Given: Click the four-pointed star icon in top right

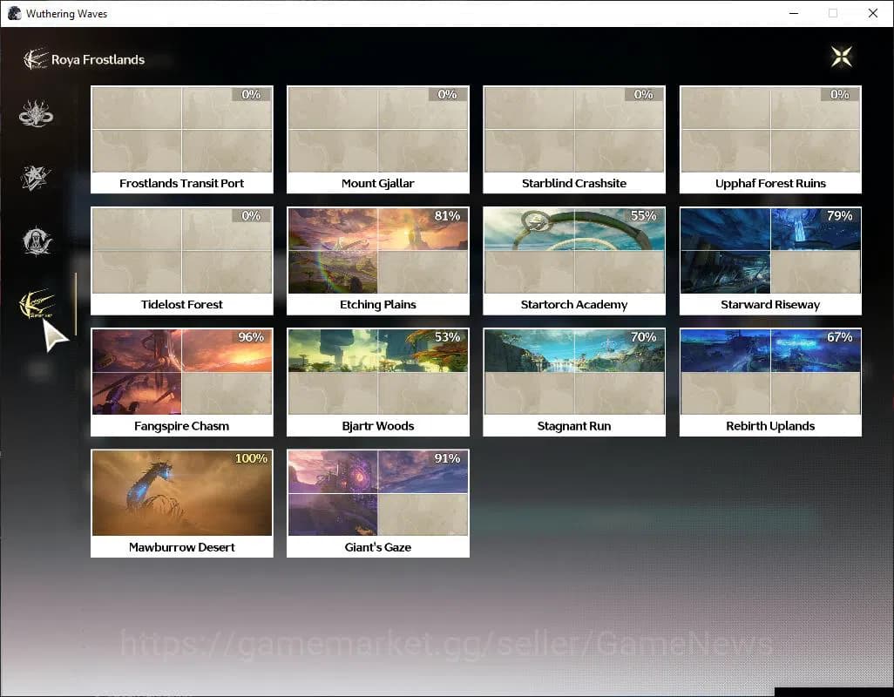Looking at the screenshot, I should pos(841,56).
